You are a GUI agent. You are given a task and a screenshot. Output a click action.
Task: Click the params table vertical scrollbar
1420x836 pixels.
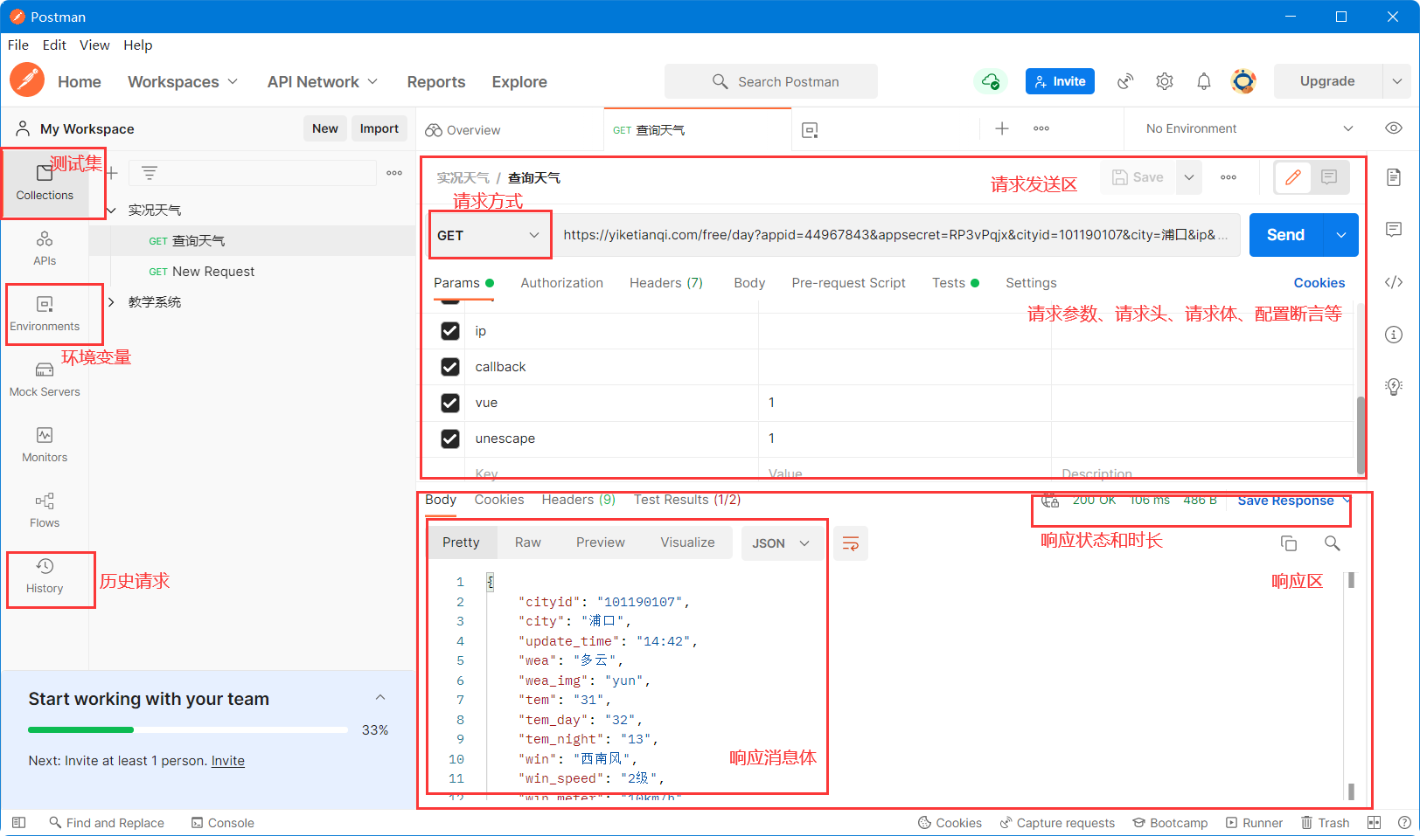click(x=1361, y=434)
